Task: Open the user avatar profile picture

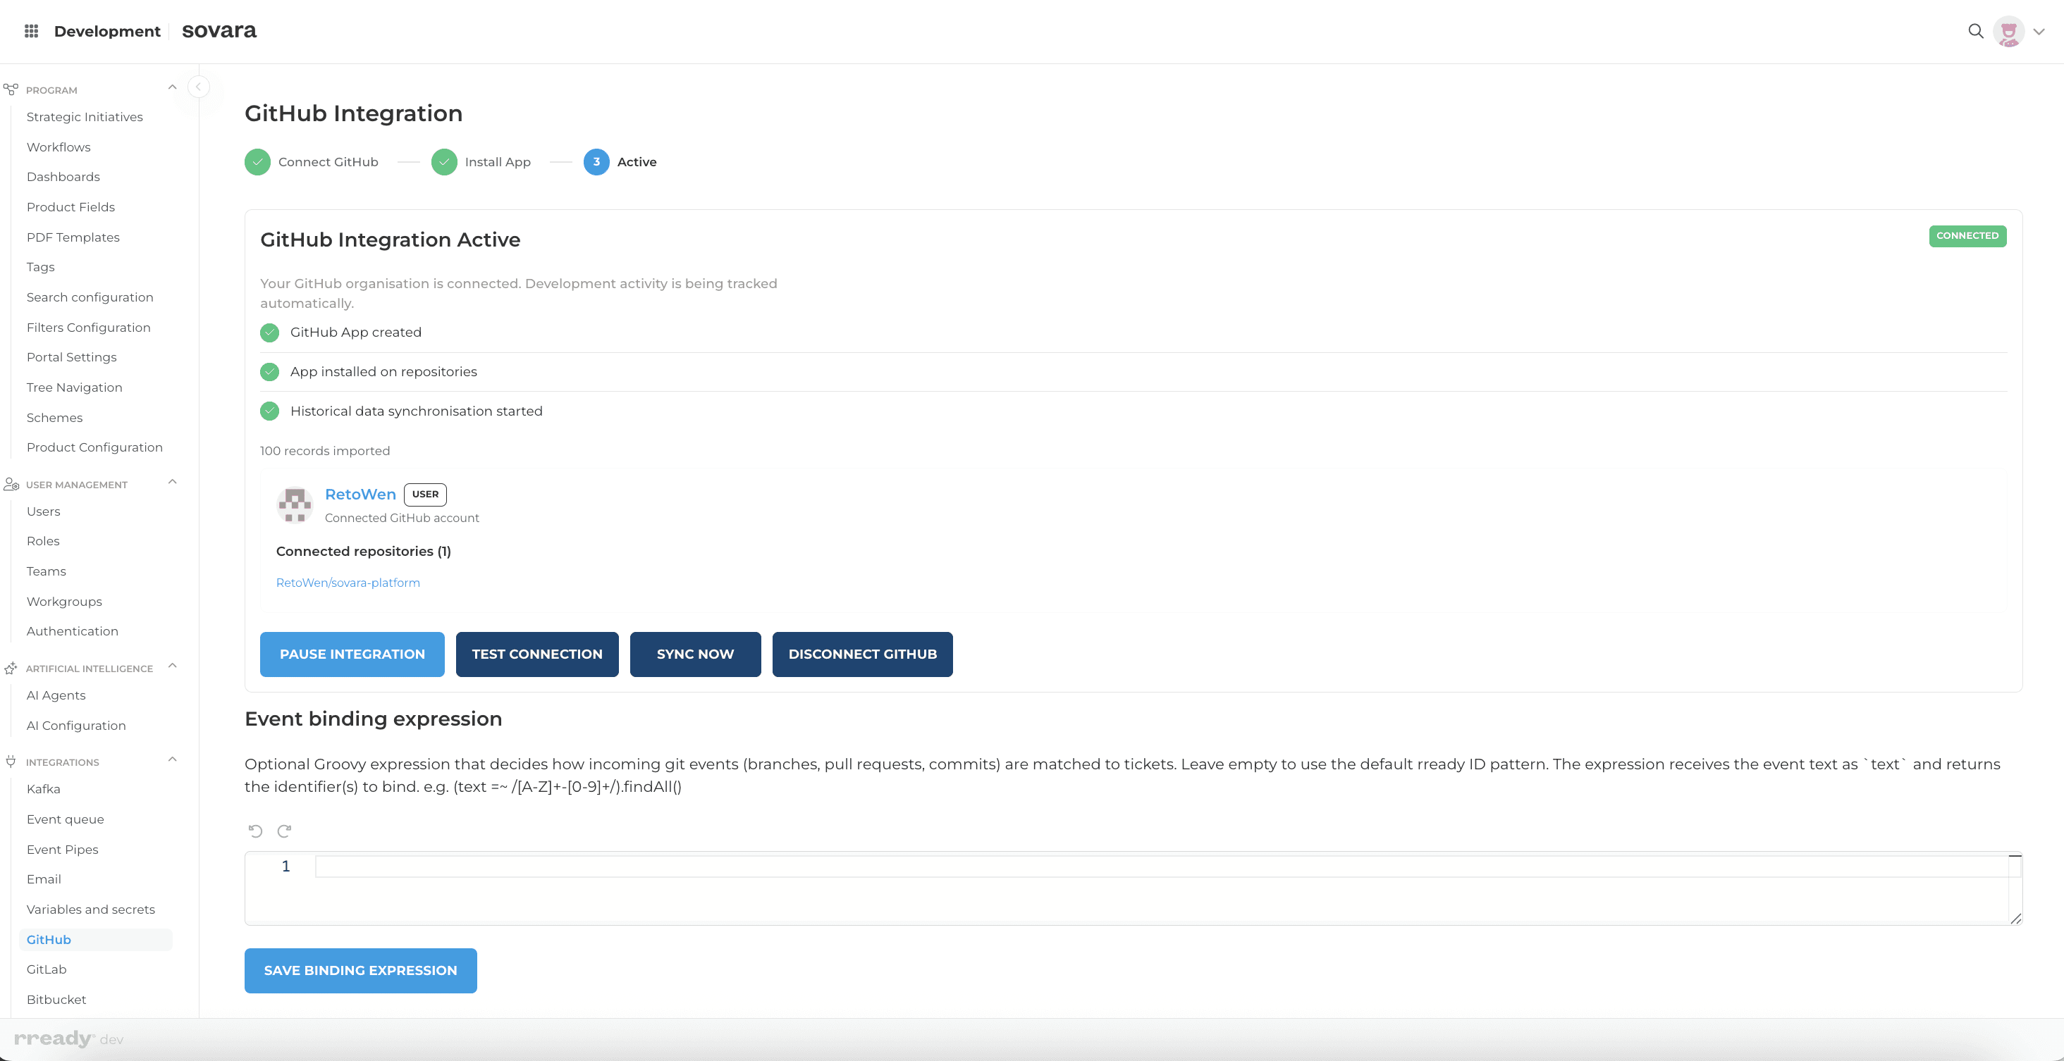Action: [x=2009, y=31]
